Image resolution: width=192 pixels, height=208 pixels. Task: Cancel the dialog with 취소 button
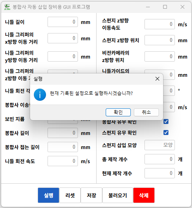tap(146, 112)
